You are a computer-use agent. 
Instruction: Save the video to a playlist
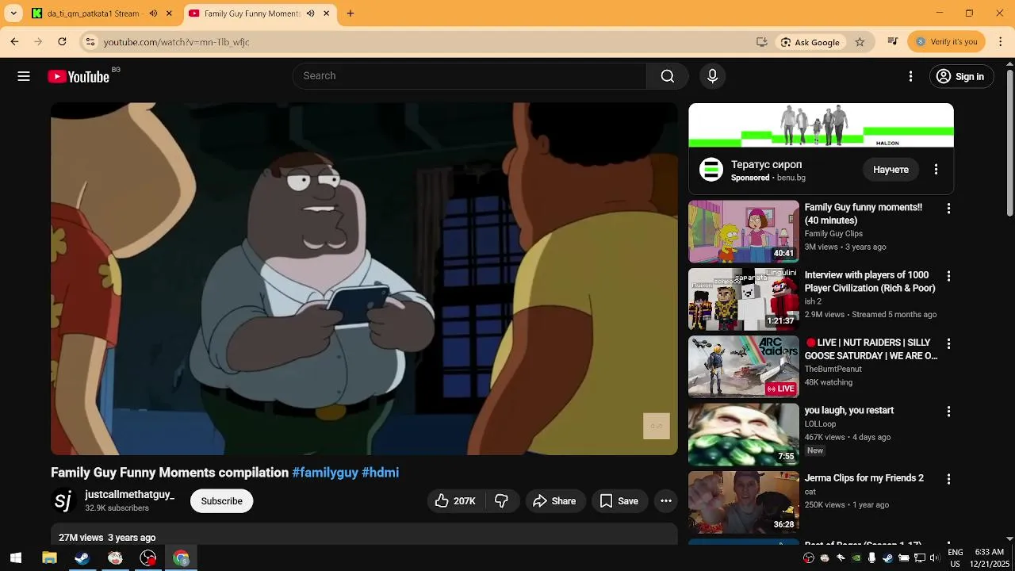tap(619, 501)
